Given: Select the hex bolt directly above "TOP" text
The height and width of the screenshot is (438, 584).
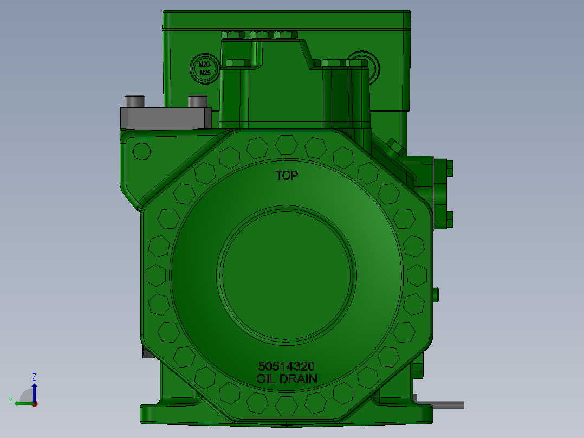Looking at the screenshot, I should [x=287, y=145].
